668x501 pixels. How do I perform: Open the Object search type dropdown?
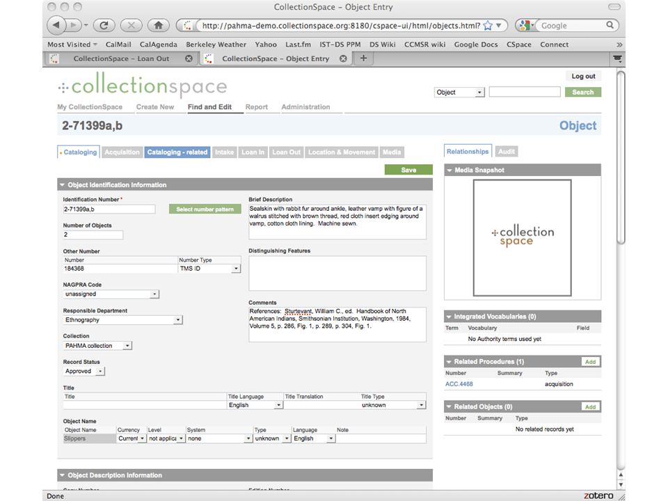459,92
